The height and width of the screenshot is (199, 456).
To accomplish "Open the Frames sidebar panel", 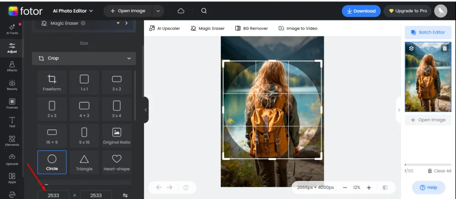I will coord(12,104).
